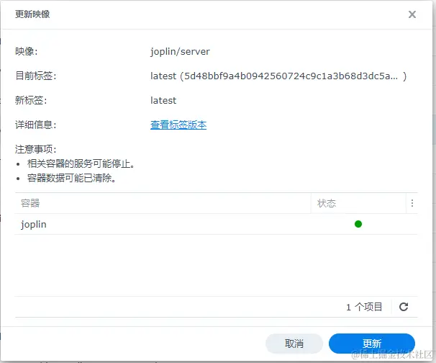The image size is (436, 363).
Task: Click the green status dot for joplin
Action: pyautogui.click(x=358, y=224)
